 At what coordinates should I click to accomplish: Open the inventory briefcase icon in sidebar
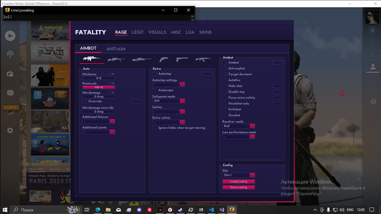tap(10, 74)
